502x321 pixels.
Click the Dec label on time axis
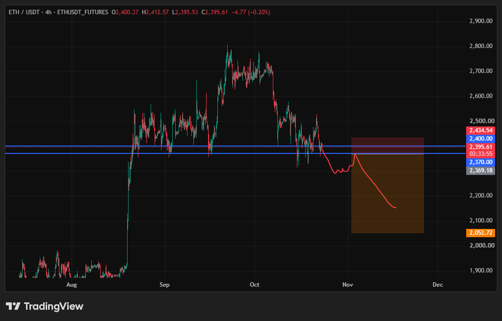(438, 285)
